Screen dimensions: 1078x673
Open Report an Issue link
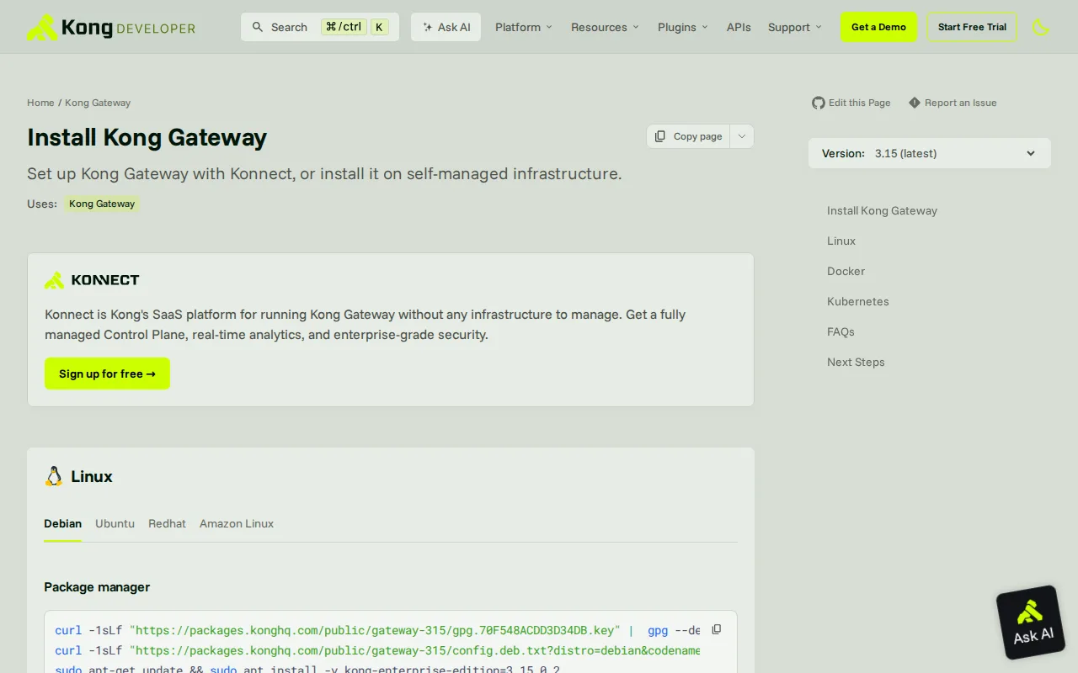[960, 103]
